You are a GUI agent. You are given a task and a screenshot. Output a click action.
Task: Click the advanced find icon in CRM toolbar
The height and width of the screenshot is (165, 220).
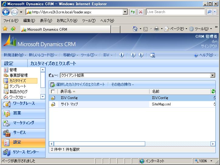click(153, 55)
